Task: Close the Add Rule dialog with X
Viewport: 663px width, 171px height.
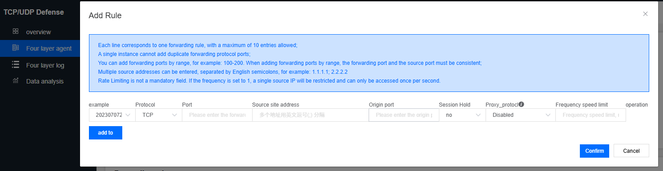Action: [x=645, y=14]
